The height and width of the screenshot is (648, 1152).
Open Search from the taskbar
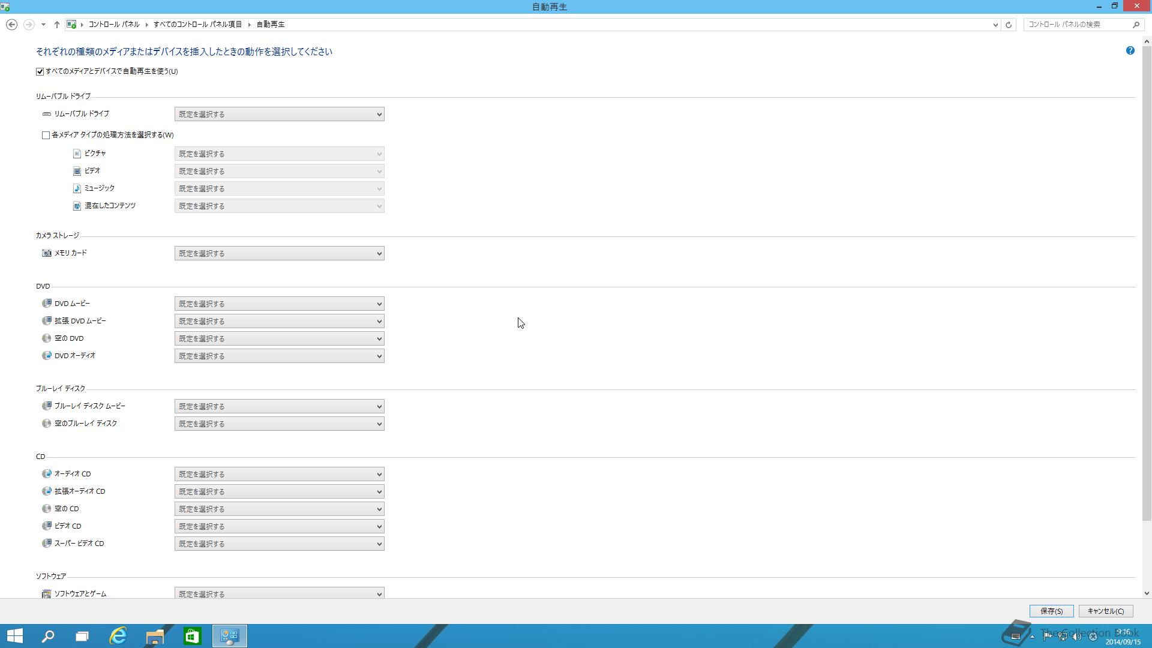[48, 636]
